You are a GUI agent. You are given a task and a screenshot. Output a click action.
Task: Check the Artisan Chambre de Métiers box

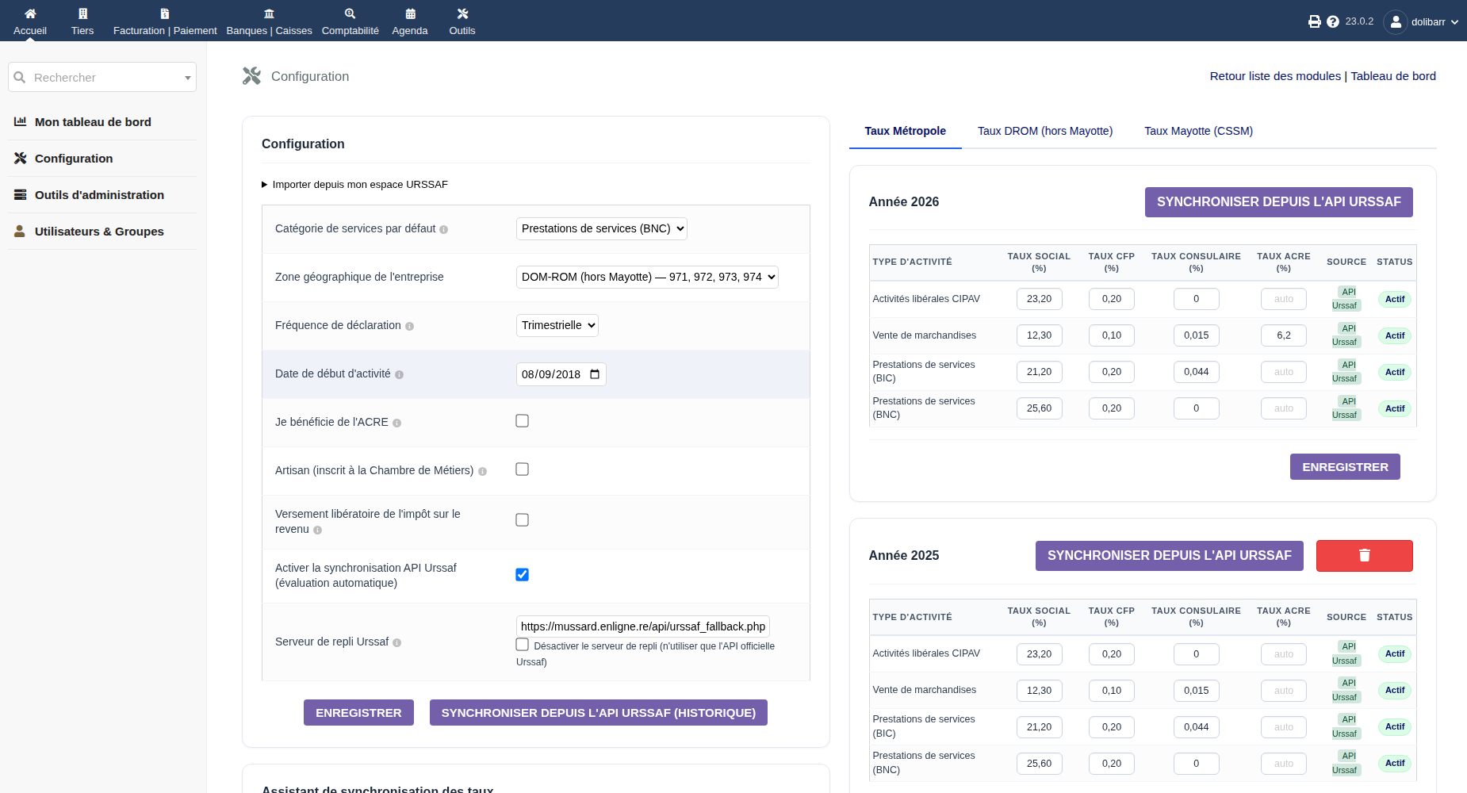tap(522, 469)
